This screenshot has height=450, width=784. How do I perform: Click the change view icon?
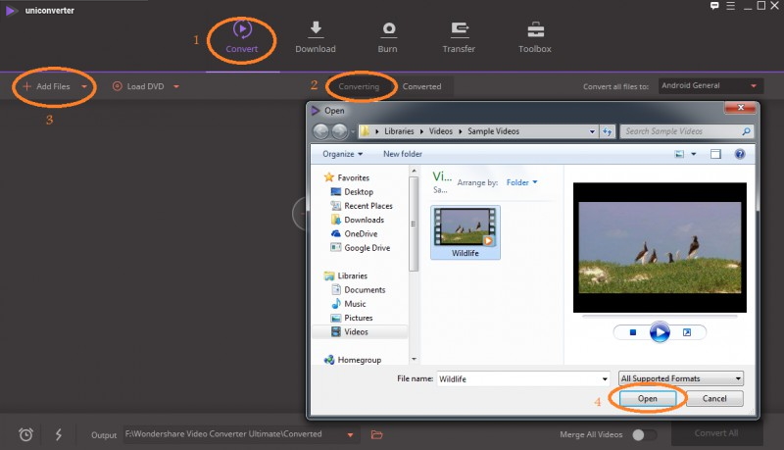679,154
